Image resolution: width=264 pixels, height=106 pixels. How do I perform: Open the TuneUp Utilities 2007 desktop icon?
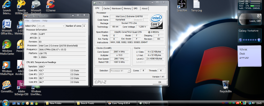[x=21, y=7]
